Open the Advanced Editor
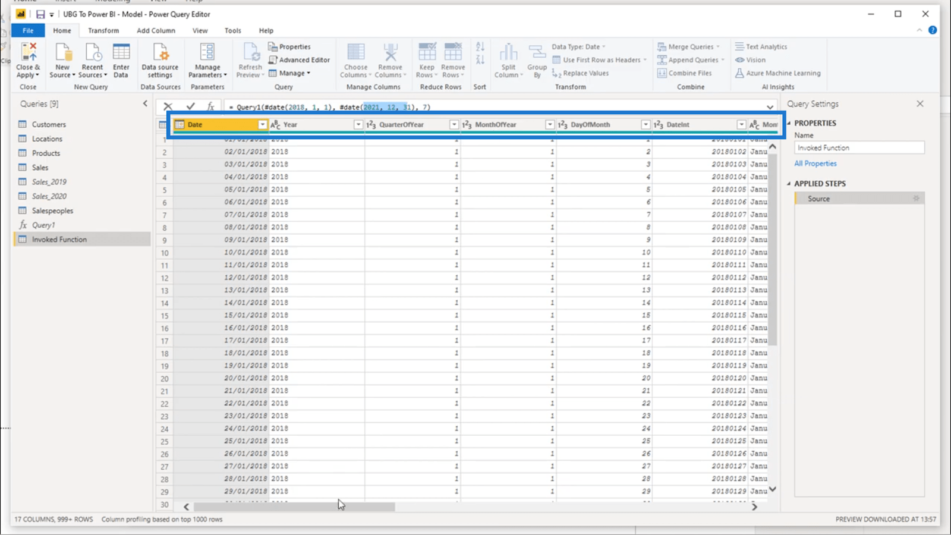Viewport: 951px width, 535px height. 299,60
